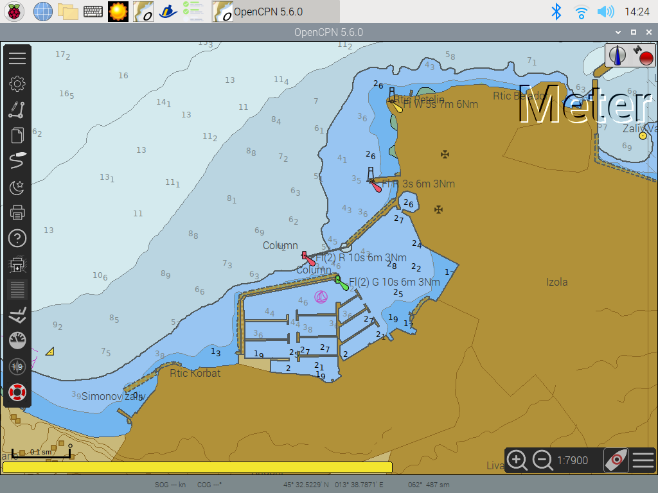This screenshot has height=493, width=658.
Task: Open the on-screen keyboard taskbar icon
Action: tap(93, 12)
